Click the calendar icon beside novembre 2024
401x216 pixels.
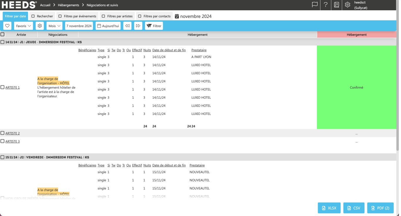click(177, 16)
